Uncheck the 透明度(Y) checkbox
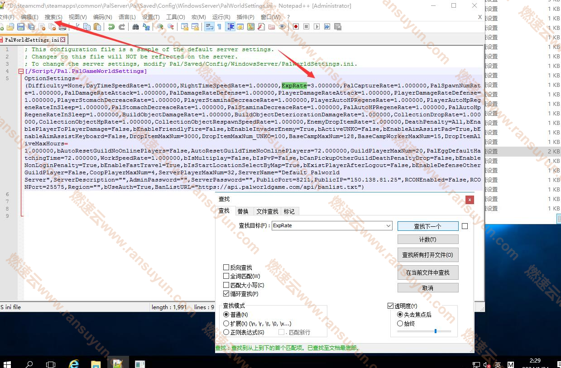This screenshot has height=368, width=561. coord(391,306)
